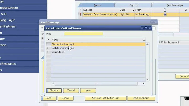Click the priority exclamation column header
This screenshot has width=189, height=106.
(x=80, y=10)
